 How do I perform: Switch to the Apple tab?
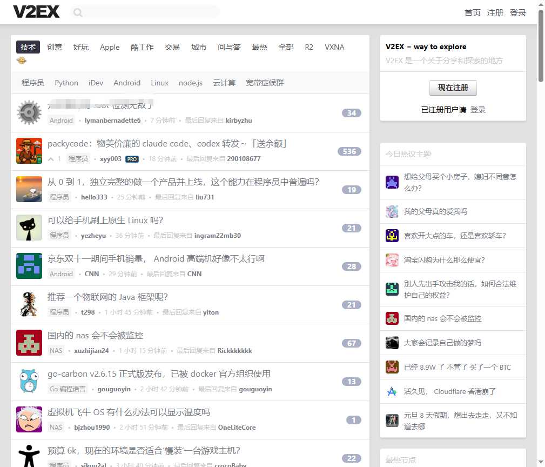(x=110, y=47)
